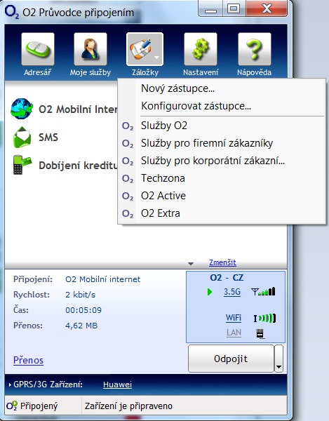Image resolution: width=329 pixels, height=421 pixels.
Task: Click the O2 Mobilní Inter label text
Action: [78, 109]
